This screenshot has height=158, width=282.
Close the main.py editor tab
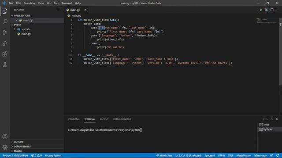[85, 10]
